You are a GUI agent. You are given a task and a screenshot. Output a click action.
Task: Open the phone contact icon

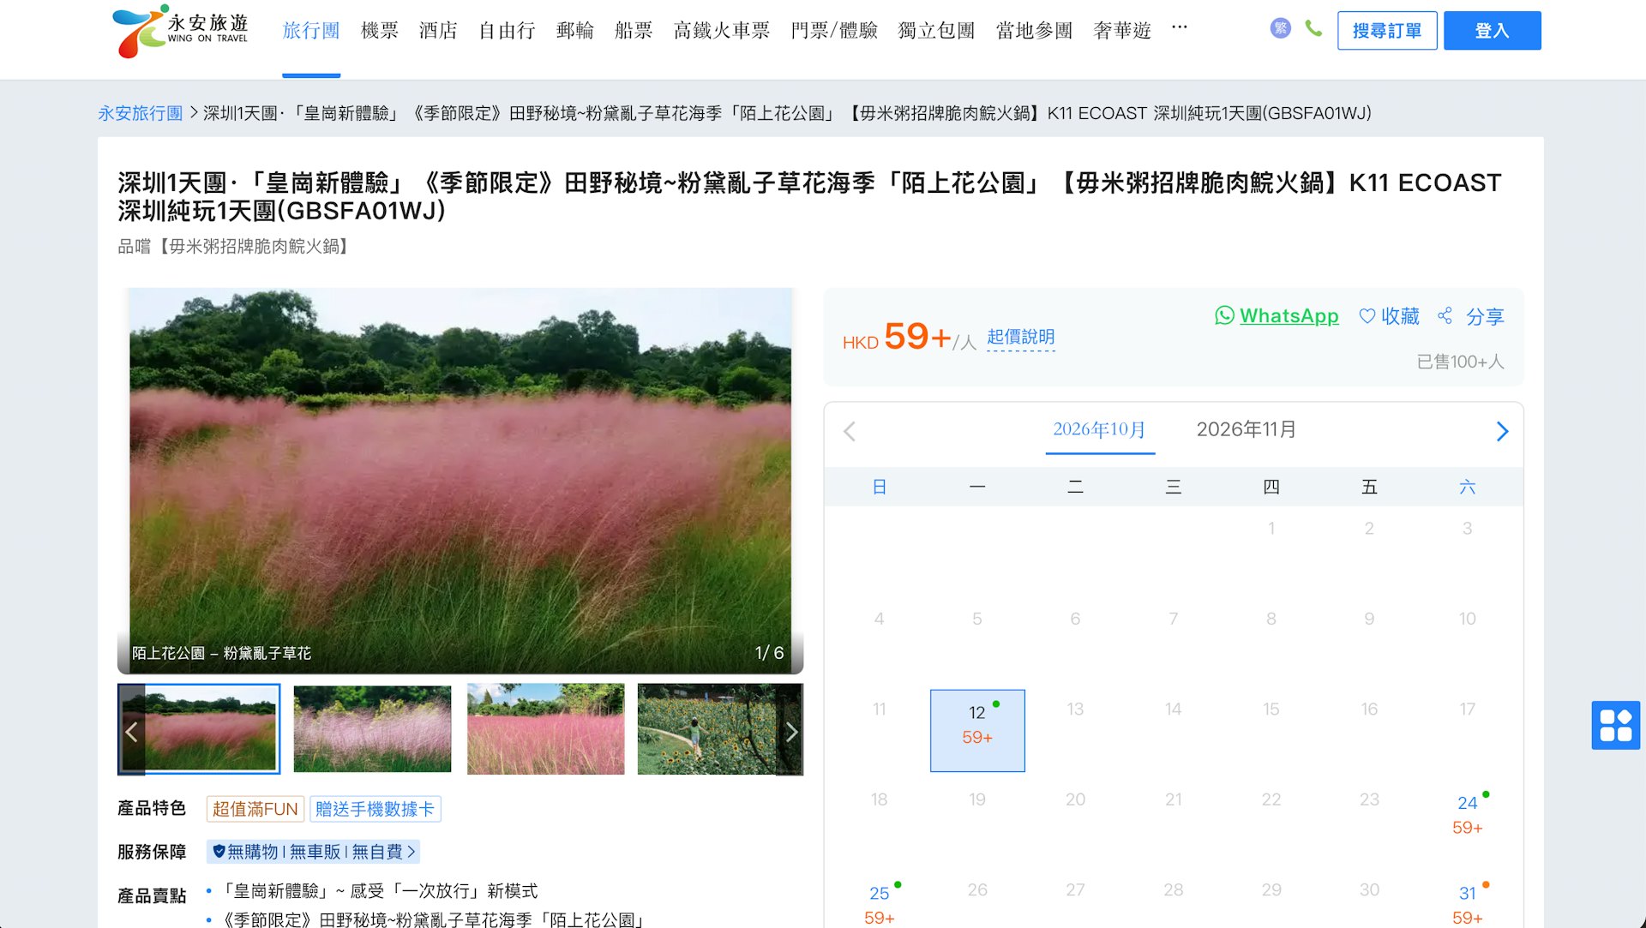click(x=1313, y=28)
